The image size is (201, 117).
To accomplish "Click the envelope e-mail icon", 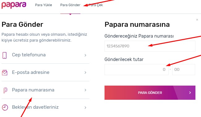I will coord(5,73).
